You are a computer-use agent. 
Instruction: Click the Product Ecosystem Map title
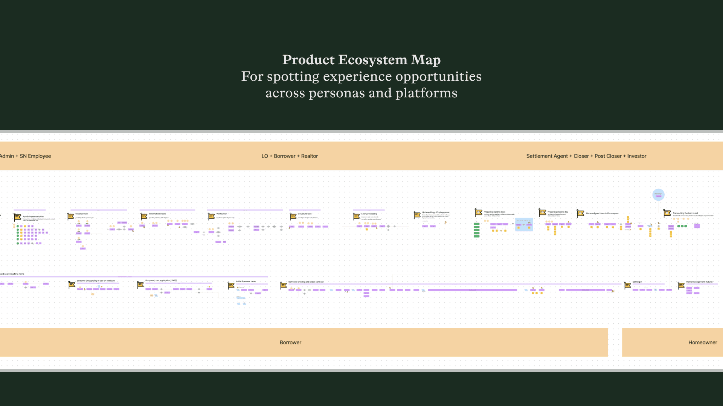pos(361,60)
